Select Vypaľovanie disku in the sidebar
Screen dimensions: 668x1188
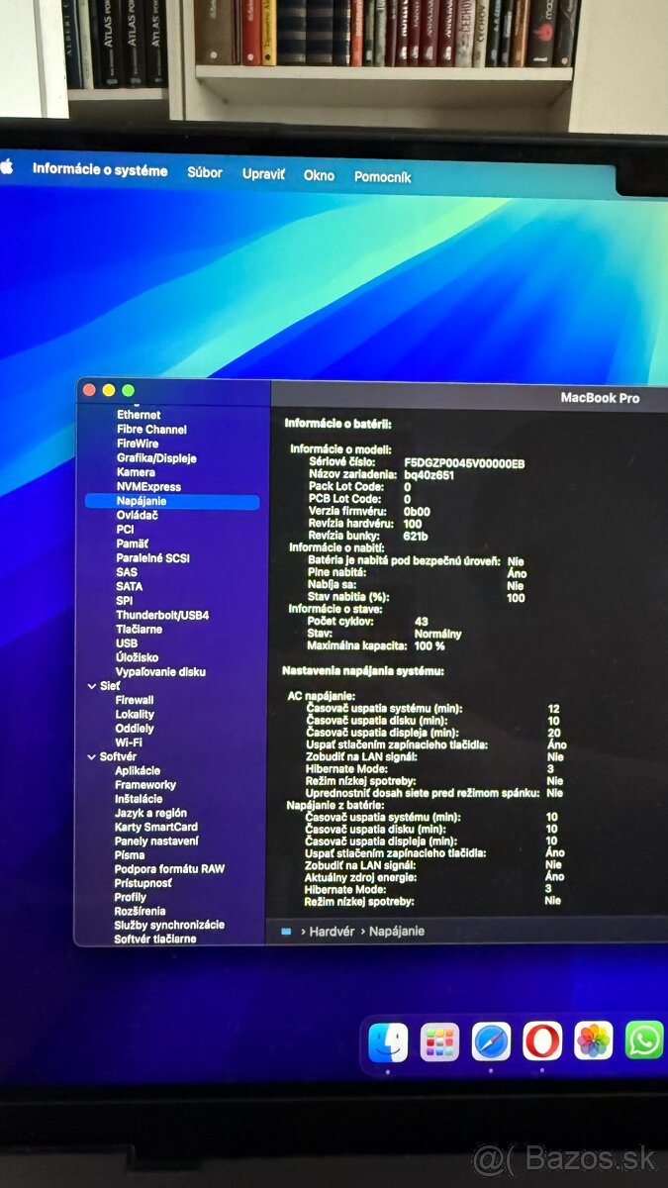coord(160,672)
